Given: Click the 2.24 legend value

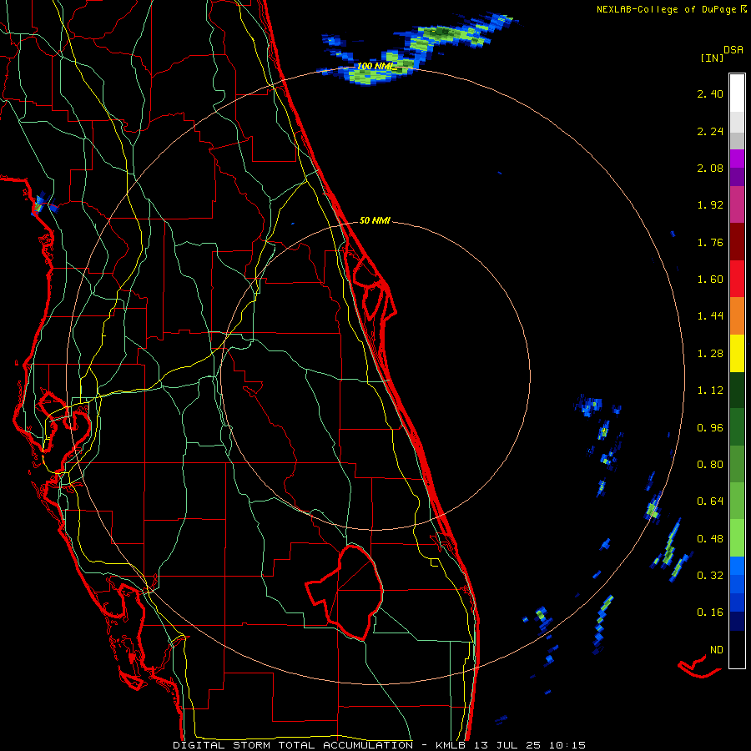Looking at the screenshot, I should pyautogui.click(x=710, y=131).
